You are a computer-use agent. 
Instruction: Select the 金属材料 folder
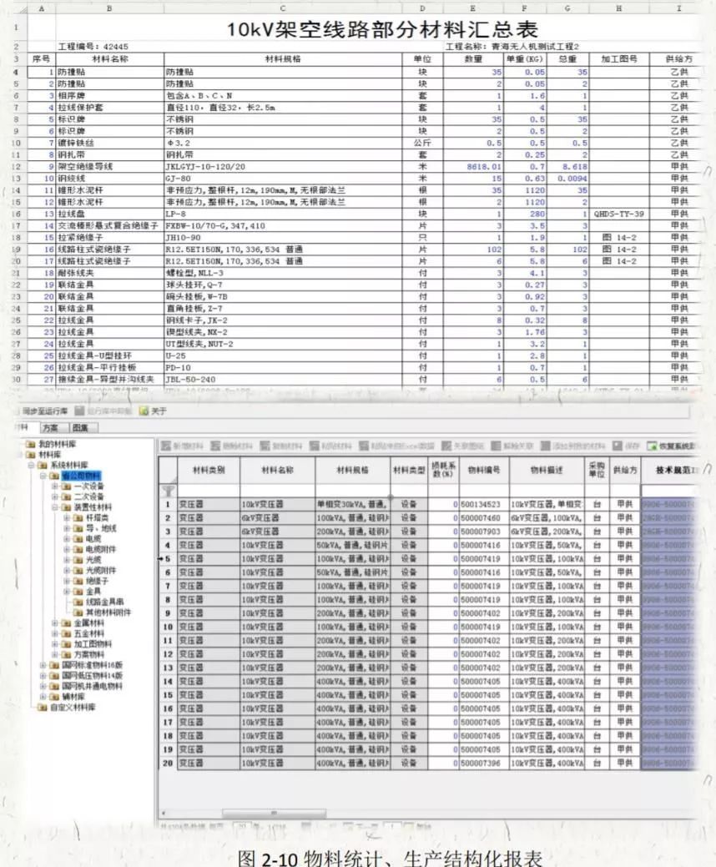[x=83, y=623]
